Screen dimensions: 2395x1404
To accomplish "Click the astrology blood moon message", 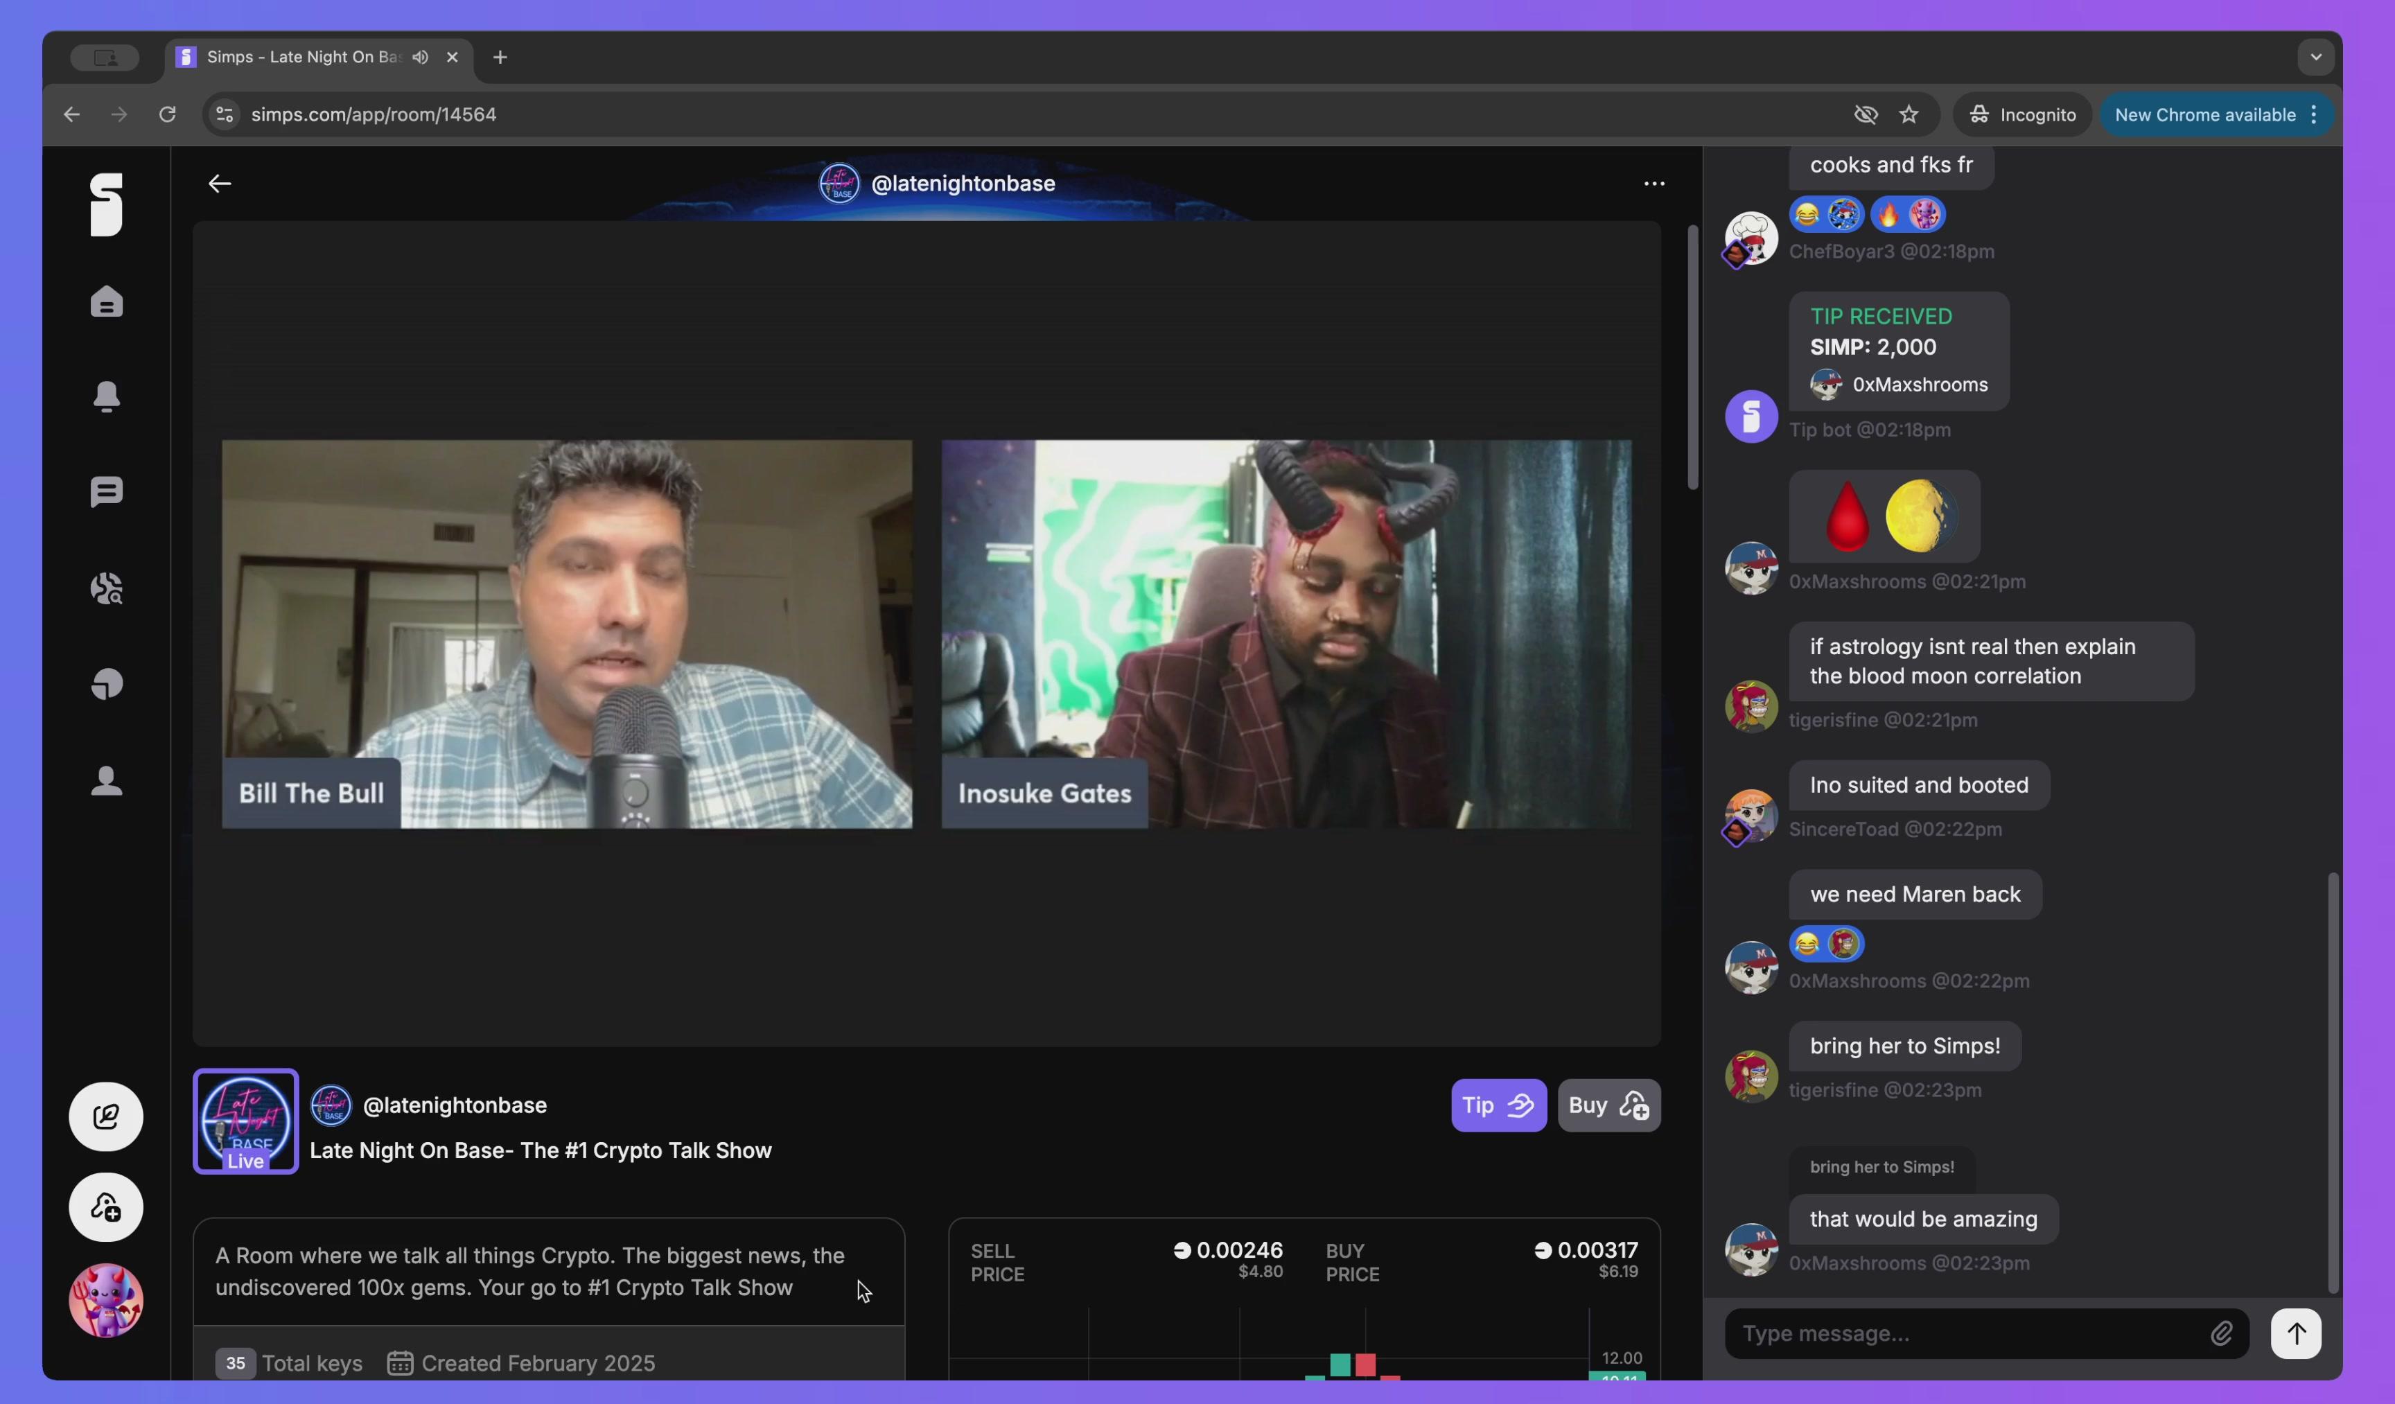I will [x=1991, y=662].
